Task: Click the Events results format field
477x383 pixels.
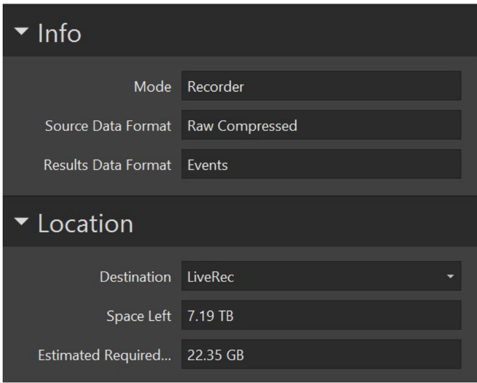Action: (x=321, y=164)
